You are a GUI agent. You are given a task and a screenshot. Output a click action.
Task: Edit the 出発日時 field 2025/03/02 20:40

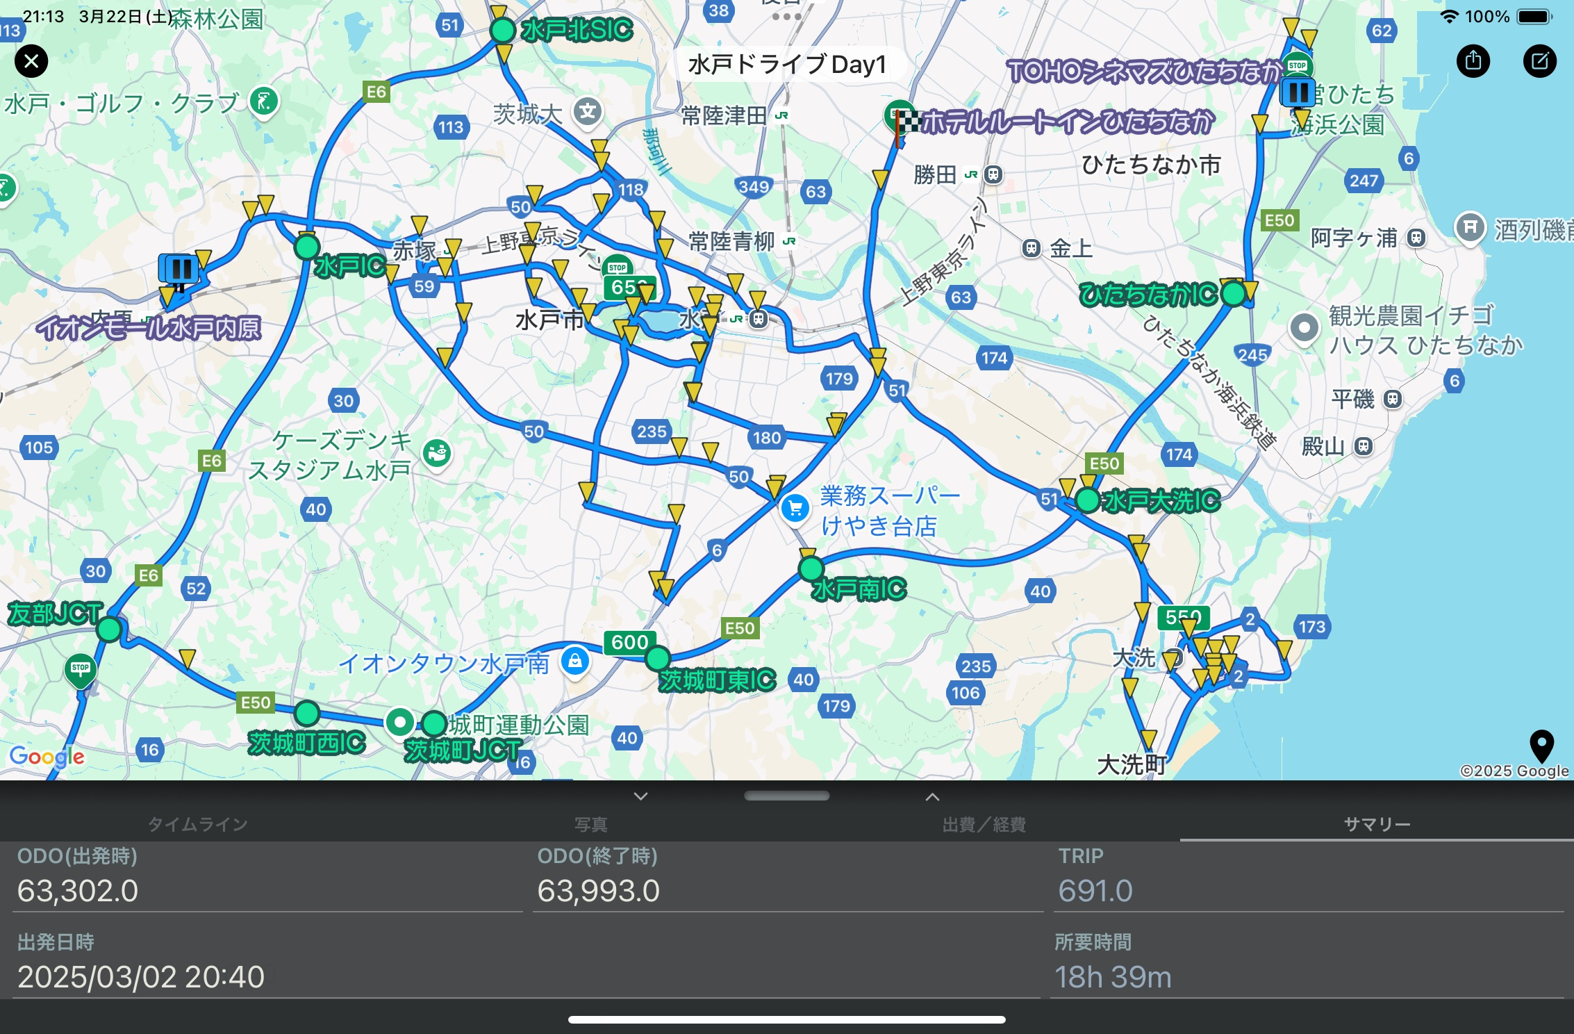[x=526, y=977]
